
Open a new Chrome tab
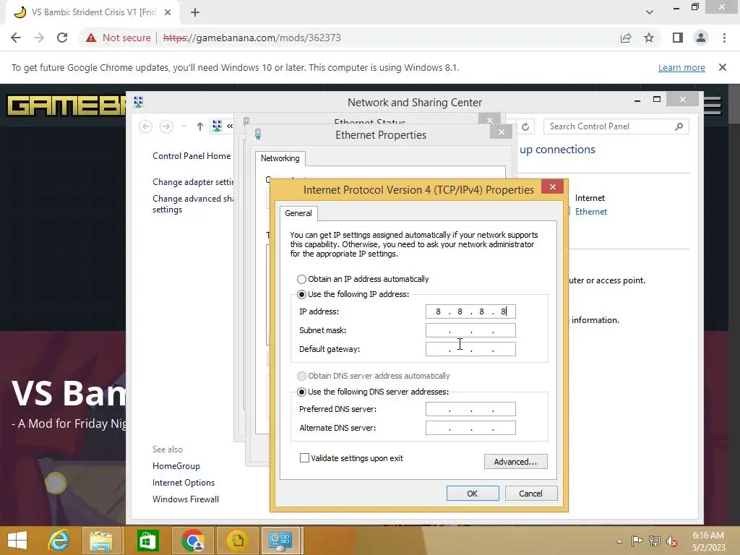point(195,12)
